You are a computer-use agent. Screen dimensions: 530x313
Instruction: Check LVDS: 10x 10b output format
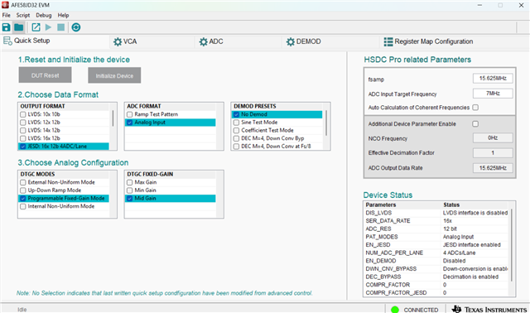(x=23, y=114)
